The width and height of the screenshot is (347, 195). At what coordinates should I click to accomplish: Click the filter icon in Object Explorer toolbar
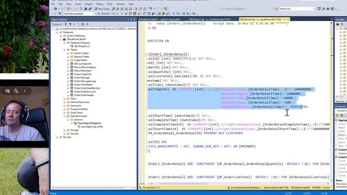[78, 24]
